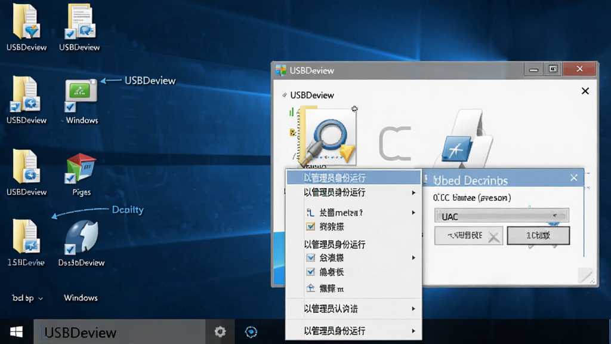Open the Windows Start button
611x344 pixels.
[16, 332]
